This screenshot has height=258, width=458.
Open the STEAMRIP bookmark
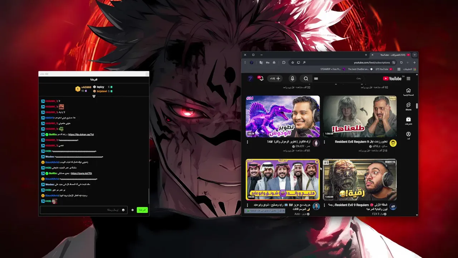point(333,69)
